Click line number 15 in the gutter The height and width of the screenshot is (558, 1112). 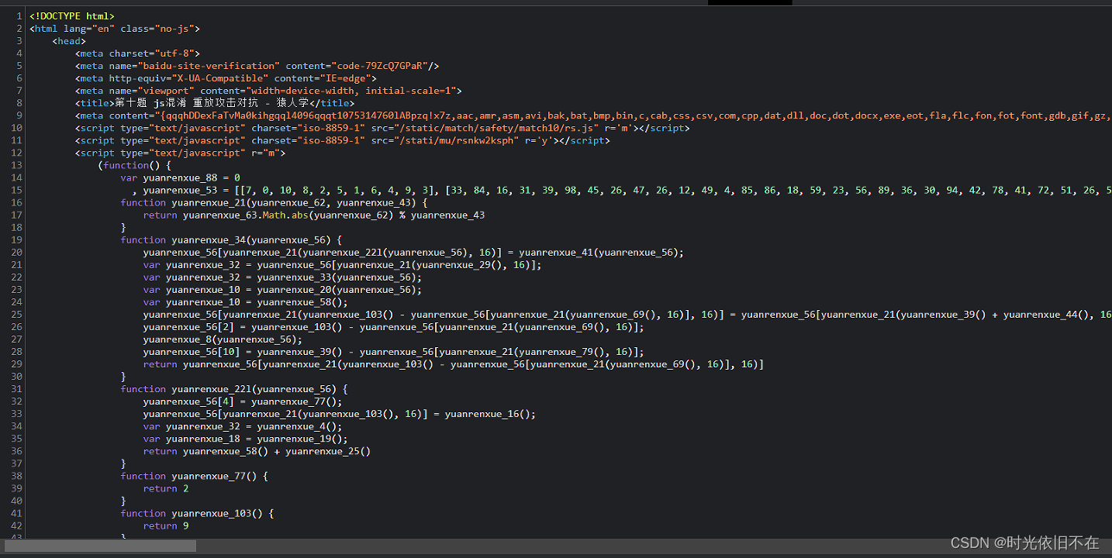[x=17, y=190]
